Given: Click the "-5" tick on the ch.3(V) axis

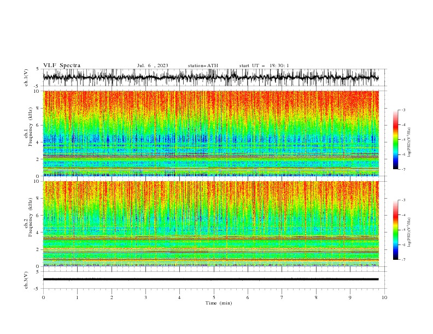Looking at the screenshot, I should click(x=37, y=289).
